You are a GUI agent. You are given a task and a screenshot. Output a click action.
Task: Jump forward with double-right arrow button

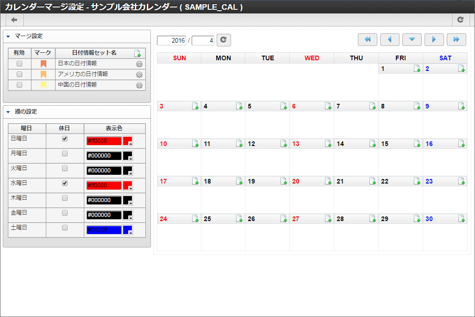pyautogui.click(x=456, y=40)
